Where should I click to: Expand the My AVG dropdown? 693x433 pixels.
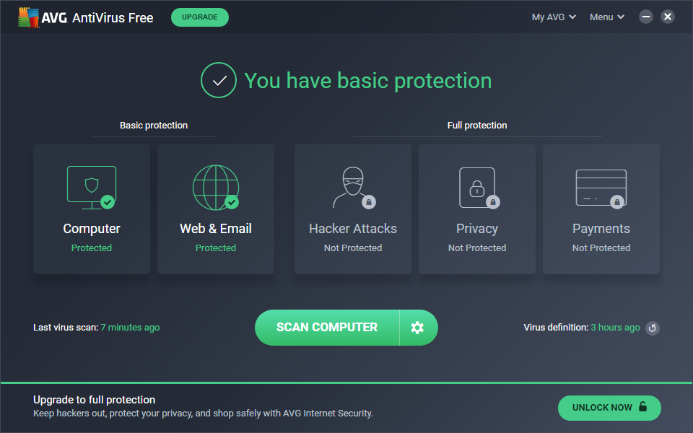coord(554,17)
